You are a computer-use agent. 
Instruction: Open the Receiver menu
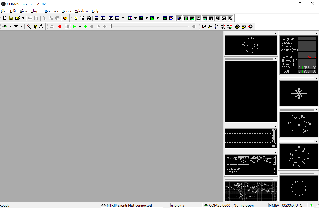(51, 11)
